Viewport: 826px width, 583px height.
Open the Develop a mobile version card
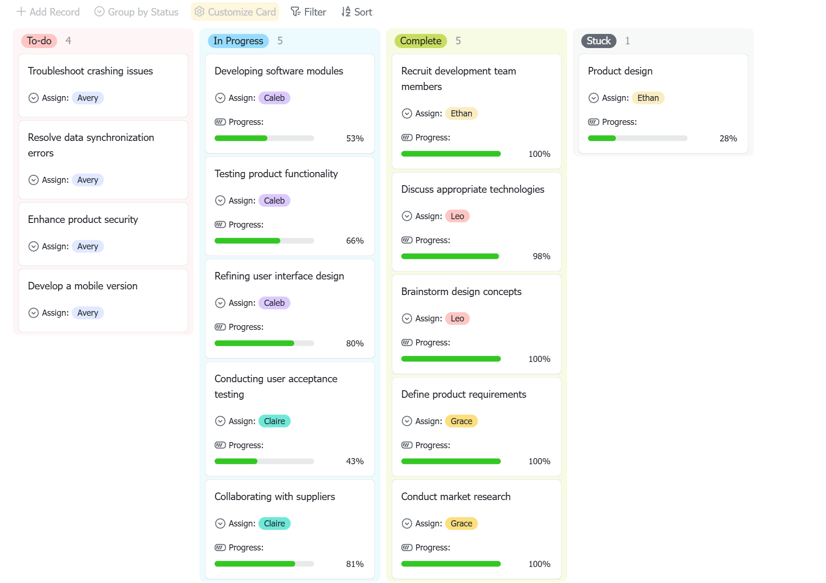103,301
